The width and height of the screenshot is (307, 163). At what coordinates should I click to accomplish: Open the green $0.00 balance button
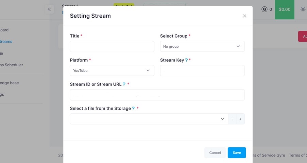pyautogui.click(x=284, y=9)
